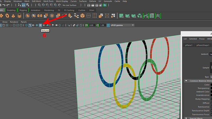This screenshot has height=119, width=212.
Task: Click Make Live magnet icon
Action: (59, 5)
